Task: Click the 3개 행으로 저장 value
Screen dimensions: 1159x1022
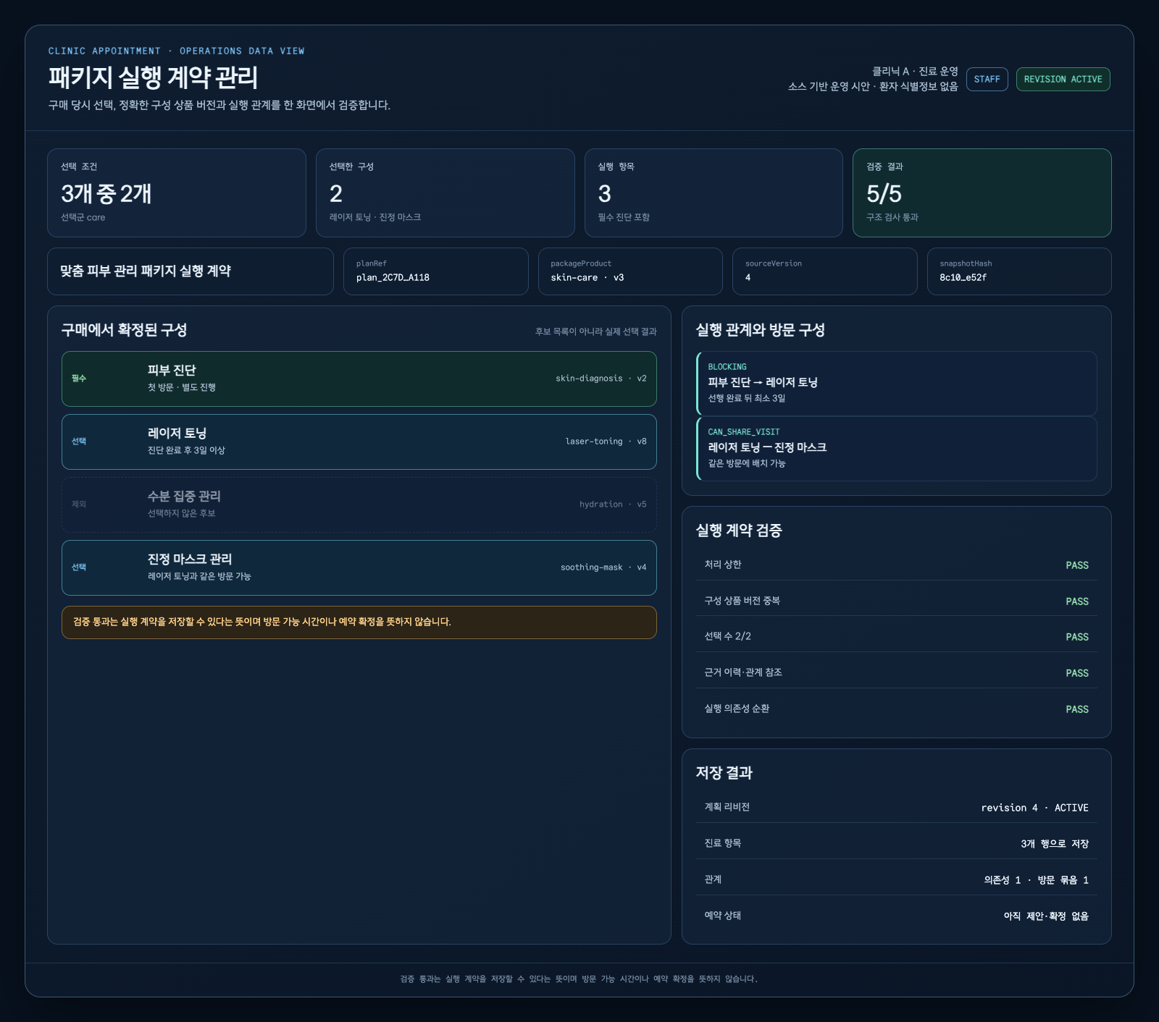Action: (x=1055, y=844)
